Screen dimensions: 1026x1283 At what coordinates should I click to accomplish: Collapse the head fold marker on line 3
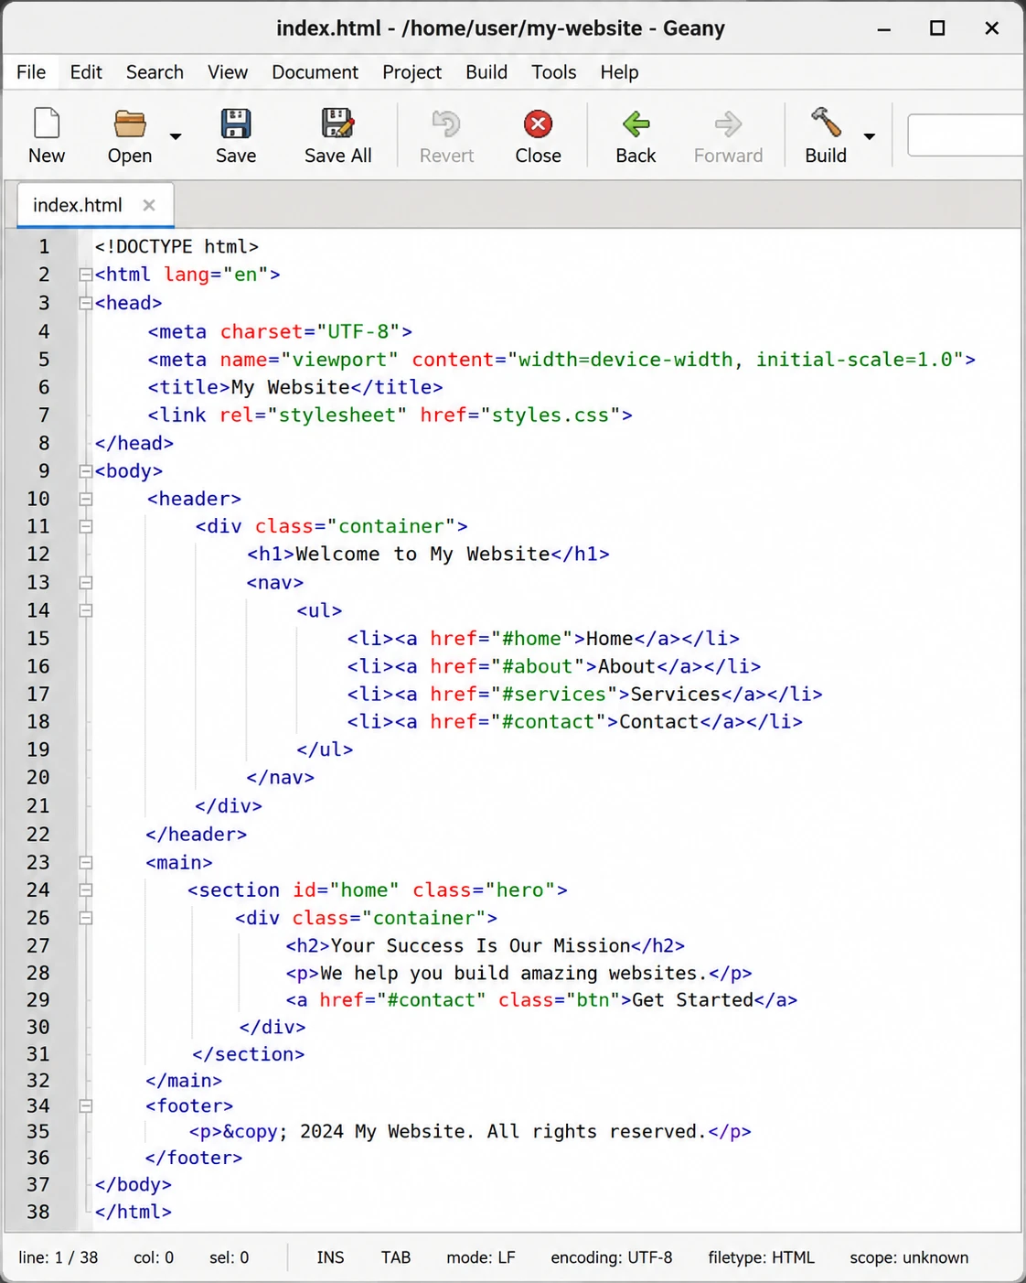coord(85,303)
